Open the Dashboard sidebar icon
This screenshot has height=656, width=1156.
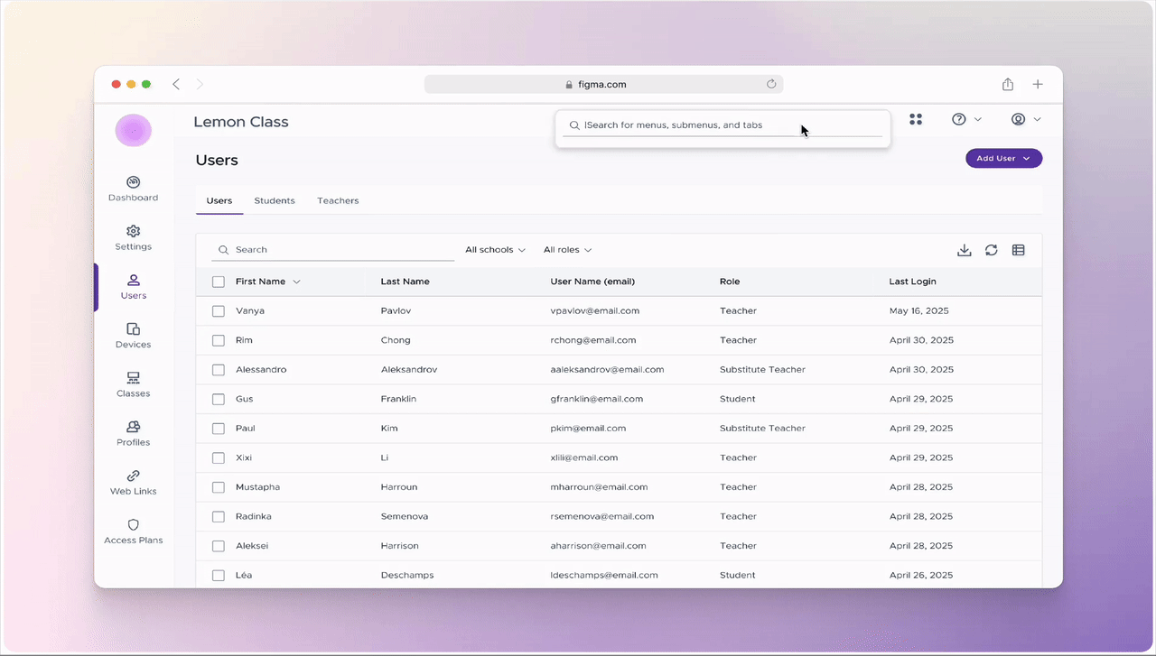[133, 183]
